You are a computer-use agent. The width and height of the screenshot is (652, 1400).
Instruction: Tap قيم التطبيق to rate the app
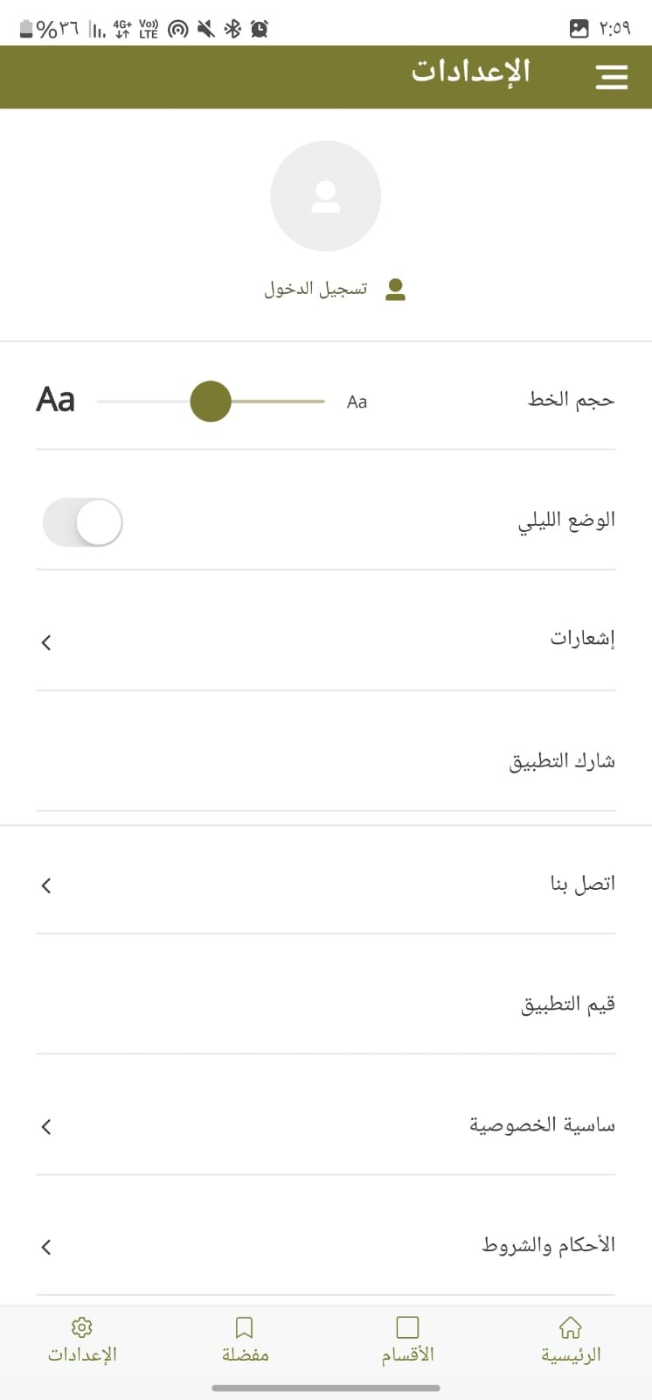point(568,1004)
